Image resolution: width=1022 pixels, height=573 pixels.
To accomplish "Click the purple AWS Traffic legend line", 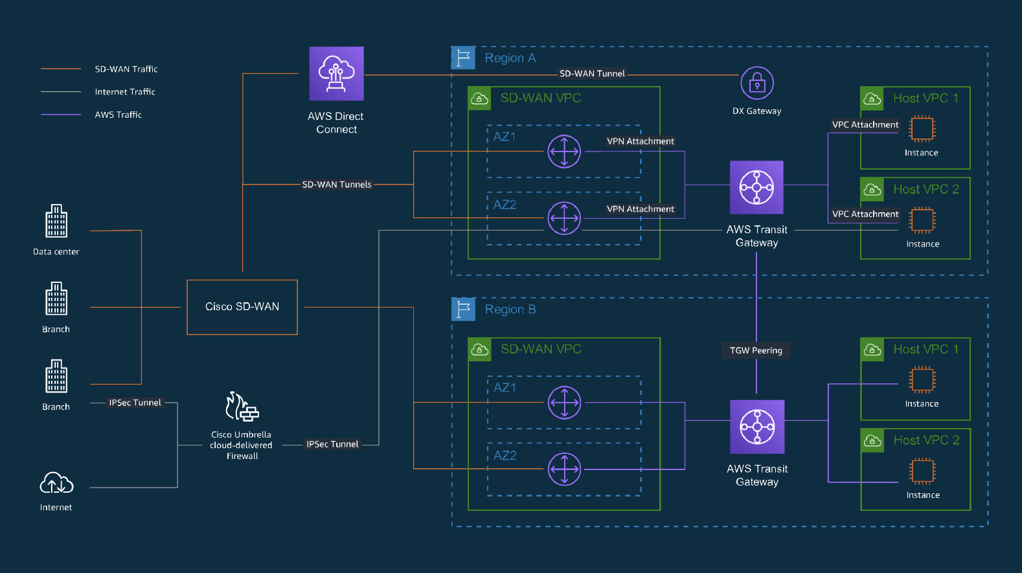I will click(x=61, y=115).
